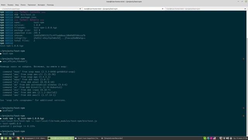The image size is (248, 140).
Task: Click the /usr/local/bin/test-npm symlink line
Action: point(48,121)
